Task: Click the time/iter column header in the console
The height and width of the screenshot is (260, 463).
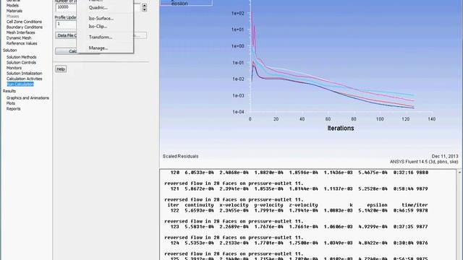Action: [x=415, y=205]
